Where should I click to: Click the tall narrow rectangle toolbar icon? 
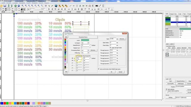(x=103, y=6)
